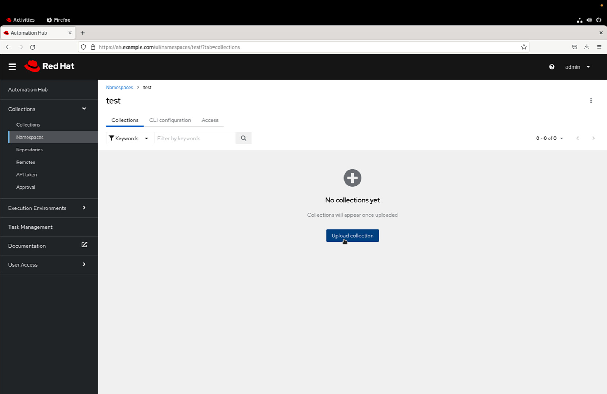Collapse the Collections section in the sidebar

tap(84, 109)
